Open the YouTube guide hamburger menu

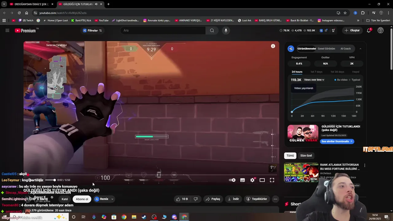coord(7,30)
